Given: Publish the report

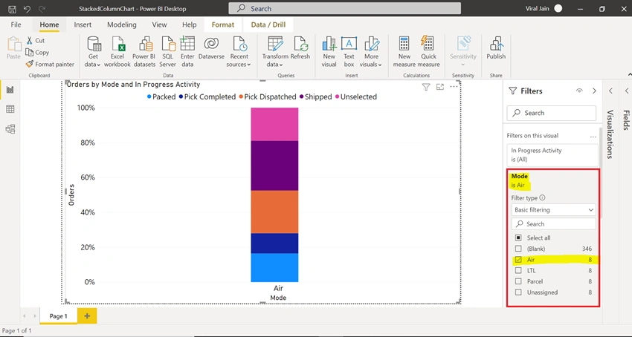Looking at the screenshot, I should click(496, 48).
